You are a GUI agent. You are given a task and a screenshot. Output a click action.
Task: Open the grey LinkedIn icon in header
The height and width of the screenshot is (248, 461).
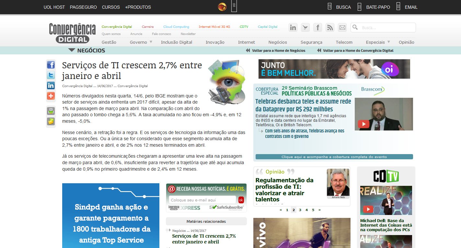293,28
